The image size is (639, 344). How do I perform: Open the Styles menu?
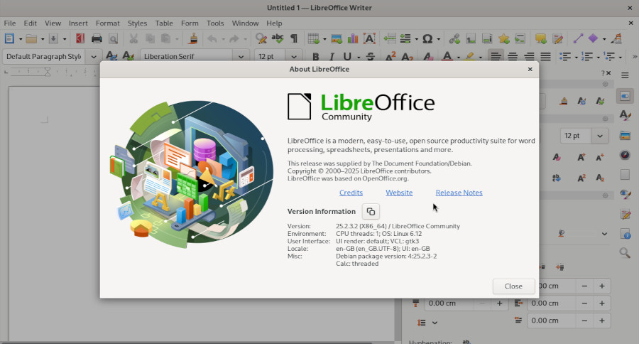137,23
